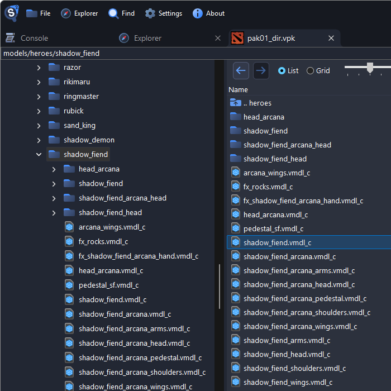Expand the rubick folder in tree

39,111
